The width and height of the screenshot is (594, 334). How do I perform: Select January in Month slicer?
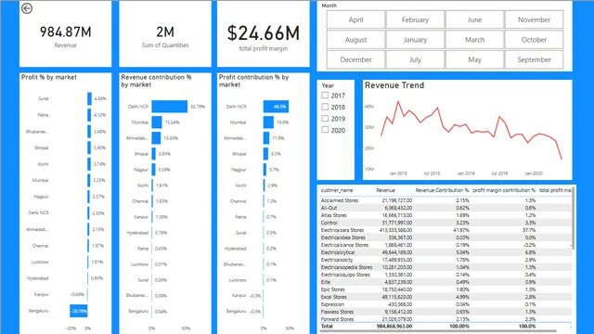coord(415,40)
